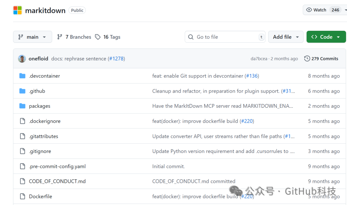Image resolution: width=347 pixels, height=205 pixels.
Task: Open 'Initial commit.' message link
Action: click(x=168, y=166)
